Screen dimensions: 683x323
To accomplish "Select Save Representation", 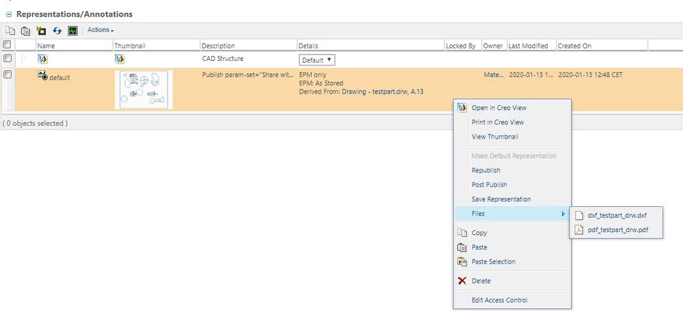I will pos(501,199).
